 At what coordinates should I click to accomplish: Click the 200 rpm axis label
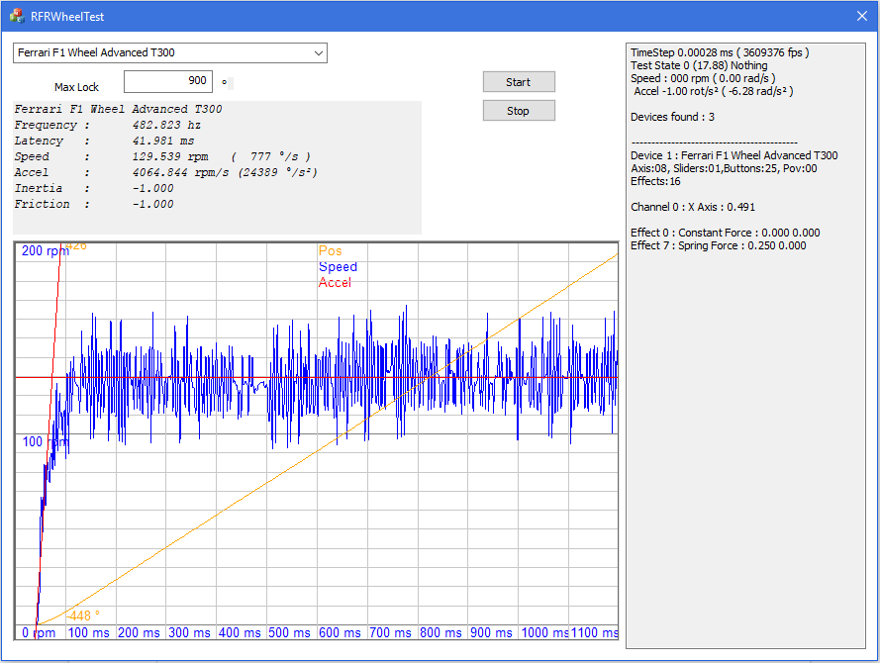(x=46, y=251)
